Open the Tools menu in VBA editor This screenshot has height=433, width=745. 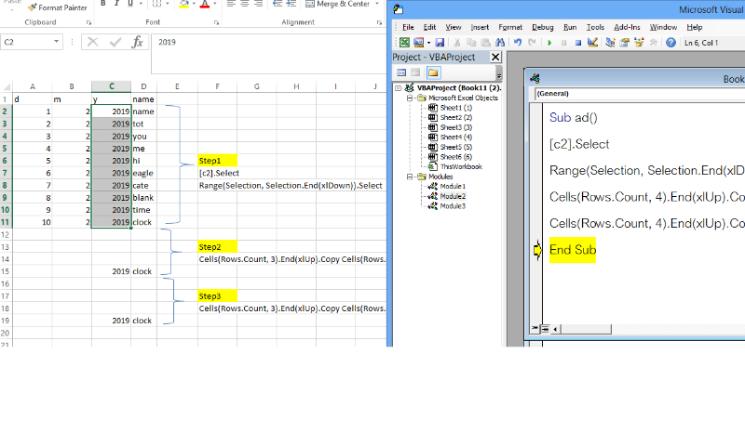point(595,27)
